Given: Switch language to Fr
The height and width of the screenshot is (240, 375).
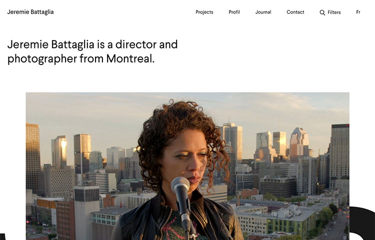Looking at the screenshot, I should [358, 12].
